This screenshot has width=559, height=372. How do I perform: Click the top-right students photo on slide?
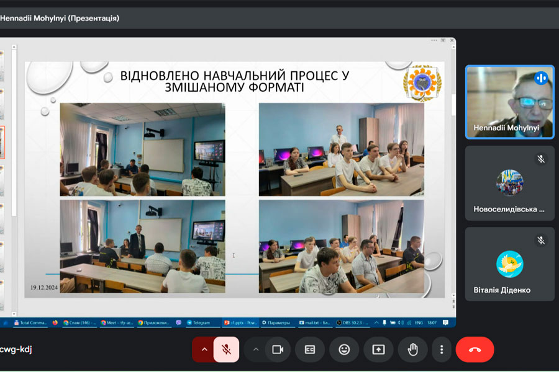point(342,149)
